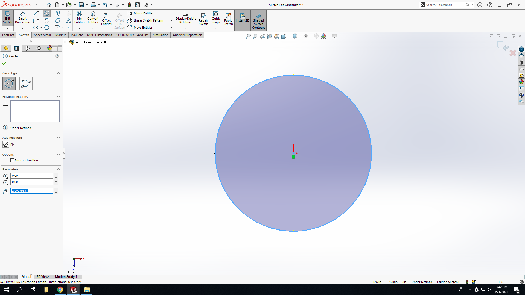Select the Polygon sketch tool
The width and height of the screenshot is (525, 295).
point(47,28)
